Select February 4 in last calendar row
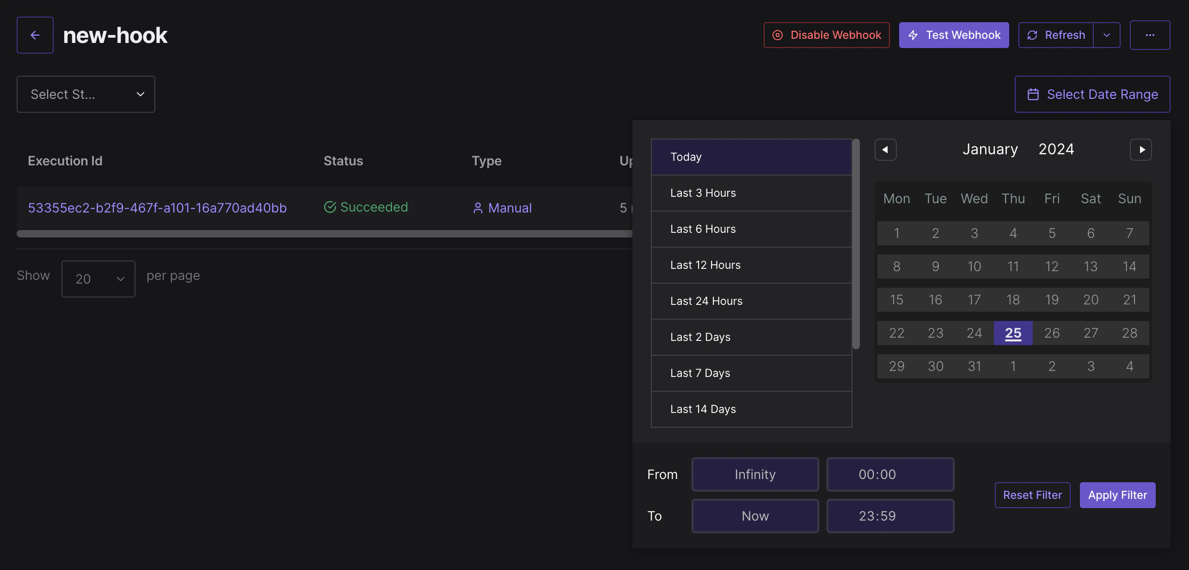1189x570 pixels. point(1129,366)
